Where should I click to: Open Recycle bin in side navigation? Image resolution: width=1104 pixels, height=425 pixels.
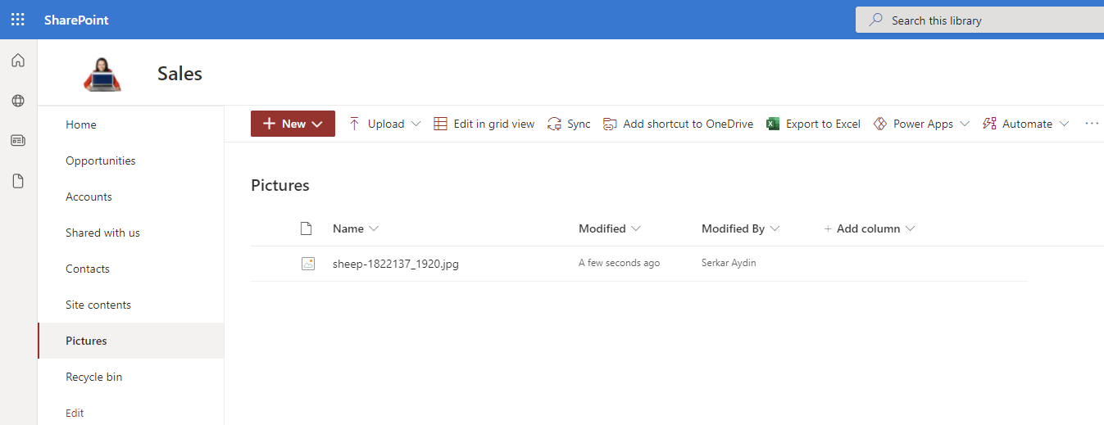(94, 377)
